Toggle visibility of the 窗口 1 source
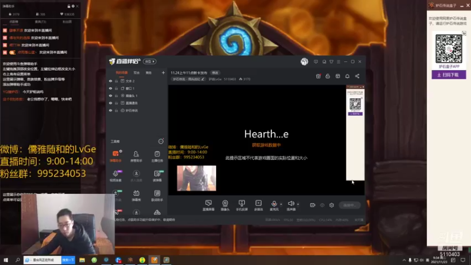The height and width of the screenshot is (265, 471). tap(111, 88)
